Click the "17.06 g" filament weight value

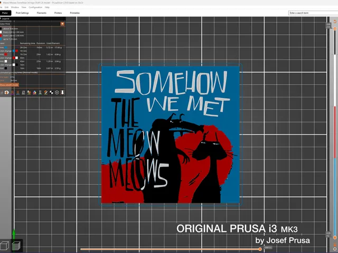(58, 47)
